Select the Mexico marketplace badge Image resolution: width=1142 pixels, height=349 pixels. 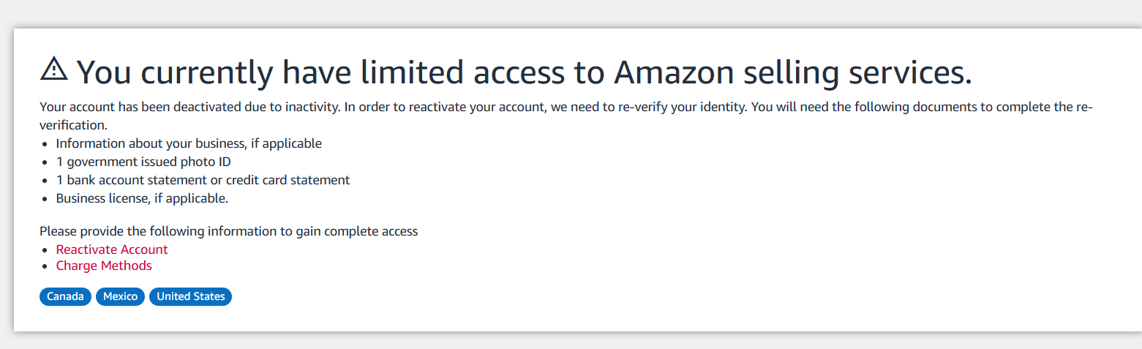[120, 296]
